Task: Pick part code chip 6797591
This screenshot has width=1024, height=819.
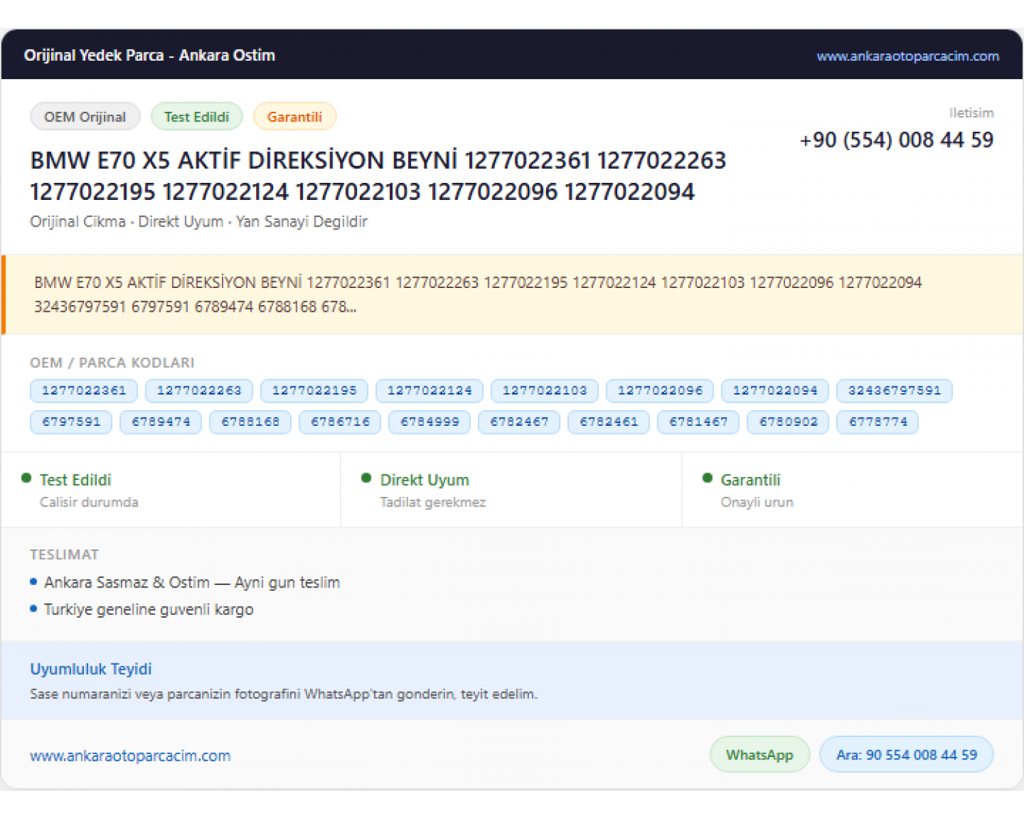Action: (71, 422)
